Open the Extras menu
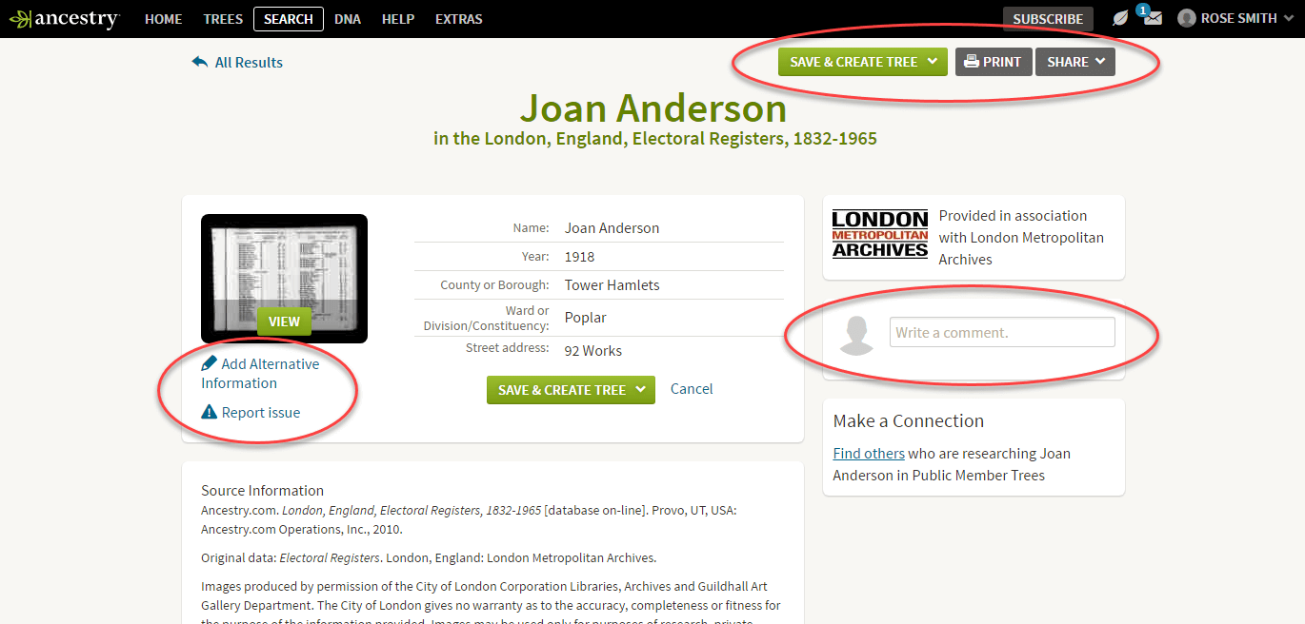 tap(459, 19)
